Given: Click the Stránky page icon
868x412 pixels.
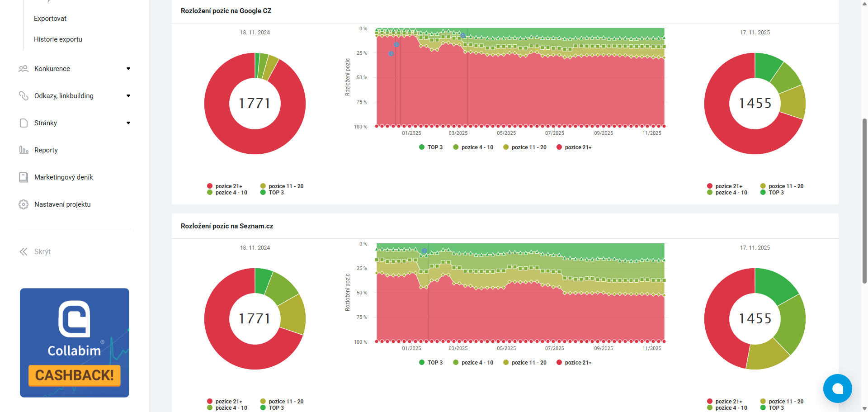Looking at the screenshot, I should coord(24,123).
